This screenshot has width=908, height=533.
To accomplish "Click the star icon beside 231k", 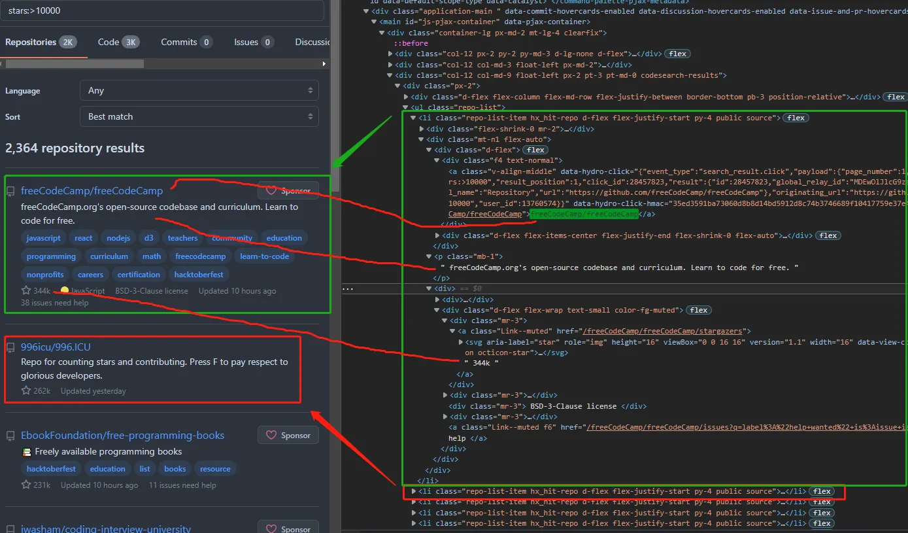I will [x=26, y=485].
